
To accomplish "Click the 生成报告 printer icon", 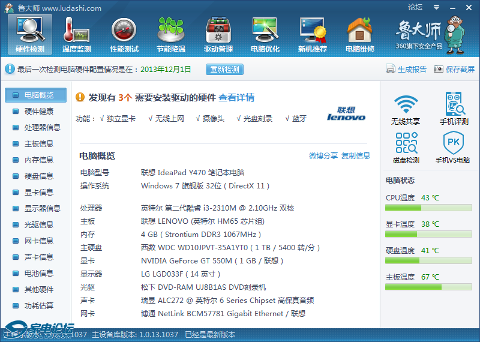I will click(x=391, y=69).
